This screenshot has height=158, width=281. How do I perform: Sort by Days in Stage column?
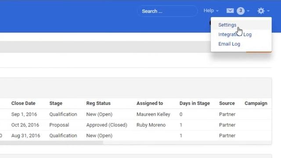[195, 103]
